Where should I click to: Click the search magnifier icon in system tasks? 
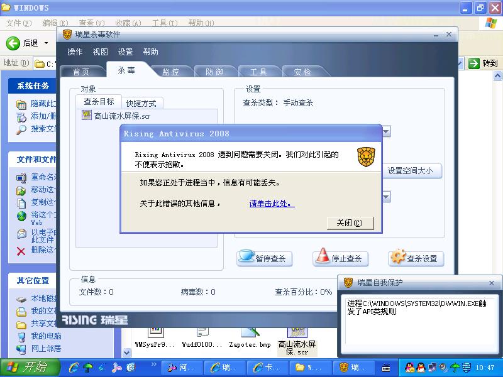click(x=21, y=130)
